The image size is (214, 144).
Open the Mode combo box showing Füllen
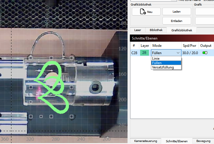(x=166, y=53)
